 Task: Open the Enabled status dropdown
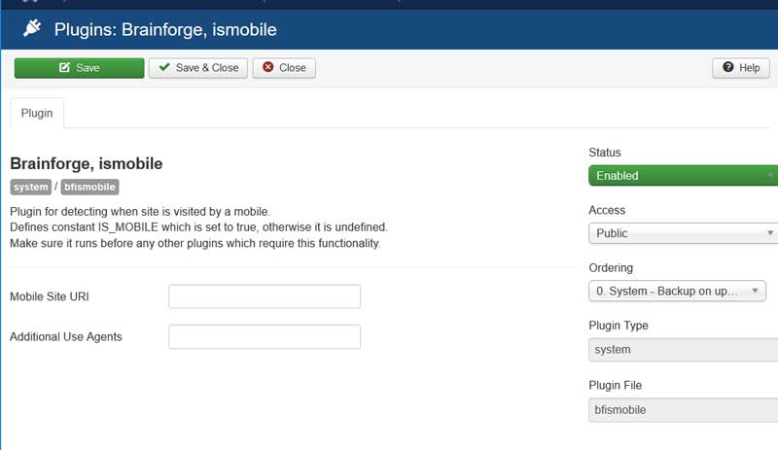(x=684, y=176)
